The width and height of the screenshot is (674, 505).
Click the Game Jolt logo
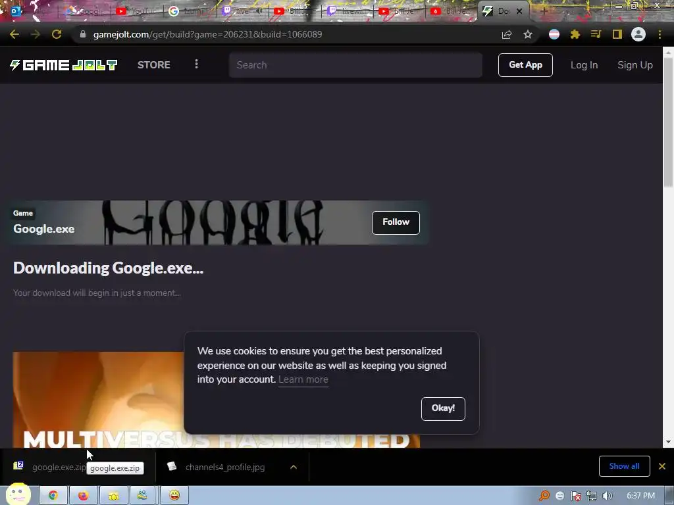[x=64, y=65]
